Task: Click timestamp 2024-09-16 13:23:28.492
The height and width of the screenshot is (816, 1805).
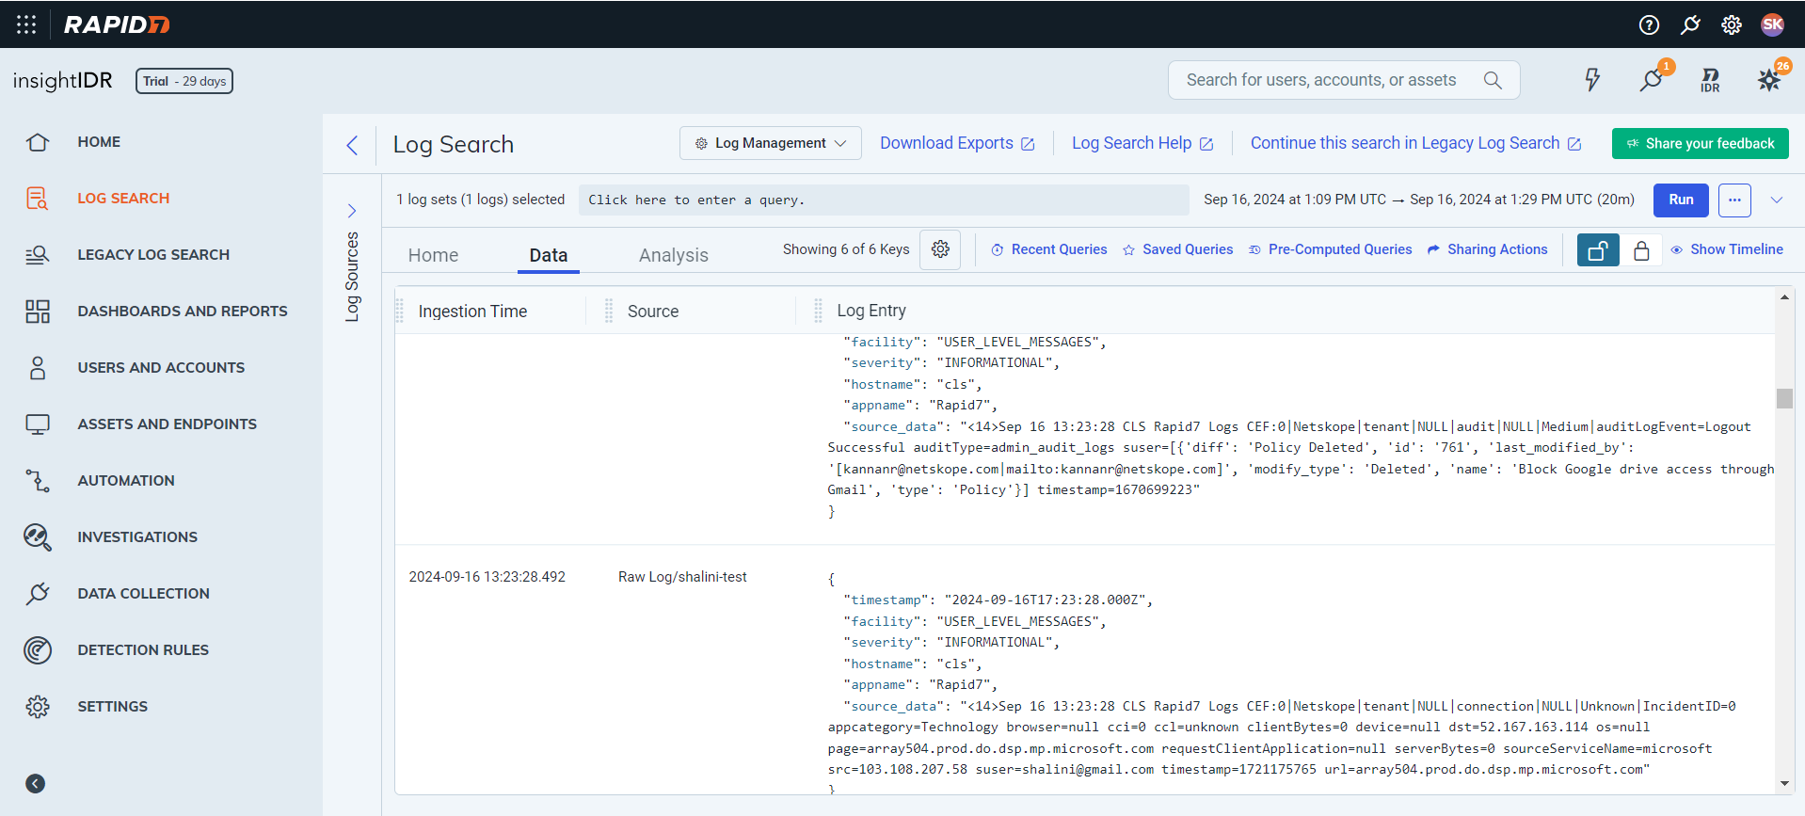Action: pos(487,577)
